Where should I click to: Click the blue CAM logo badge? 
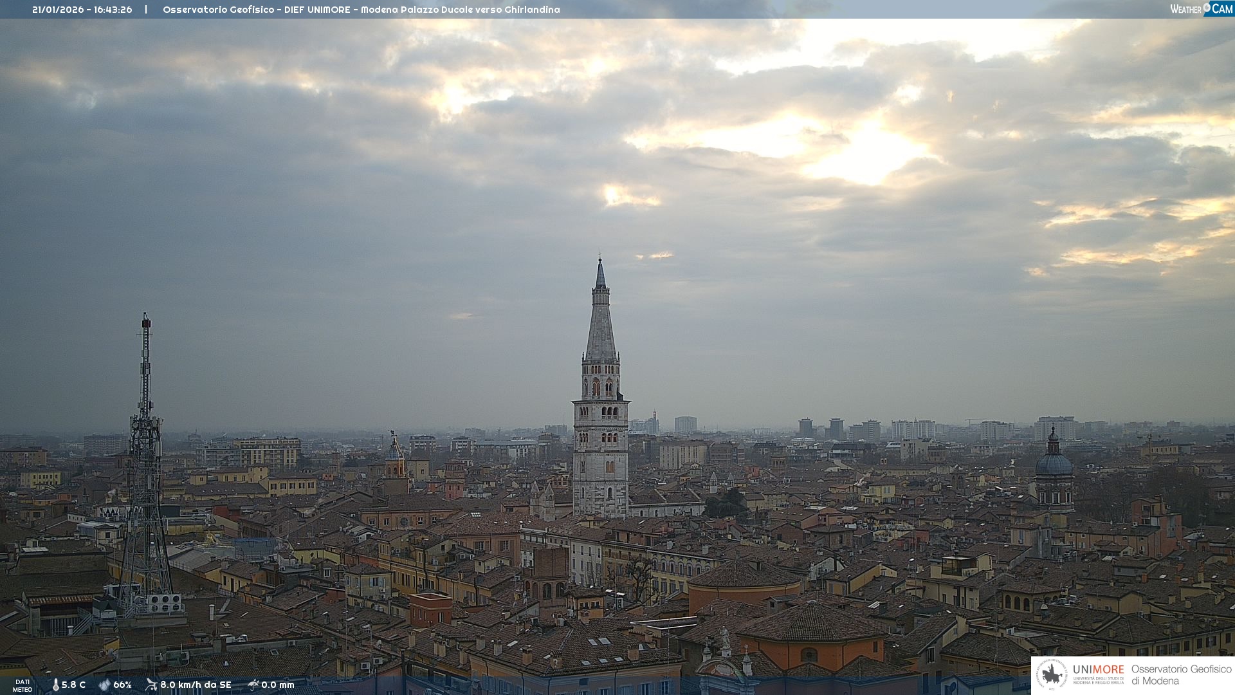coord(1221,8)
